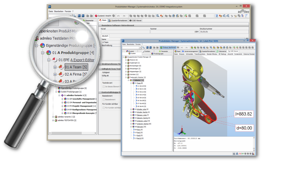The height and width of the screenshot is (173, 286).
Task: Switch to Versionsmanagement tab
Action: click(190, 51)
